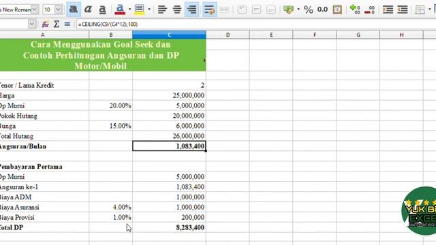Open the Name Box dropdown arrow
Image resolution: width=436 pixels, height=245 pixels.
pyautogui.click(x=32, y=24)
